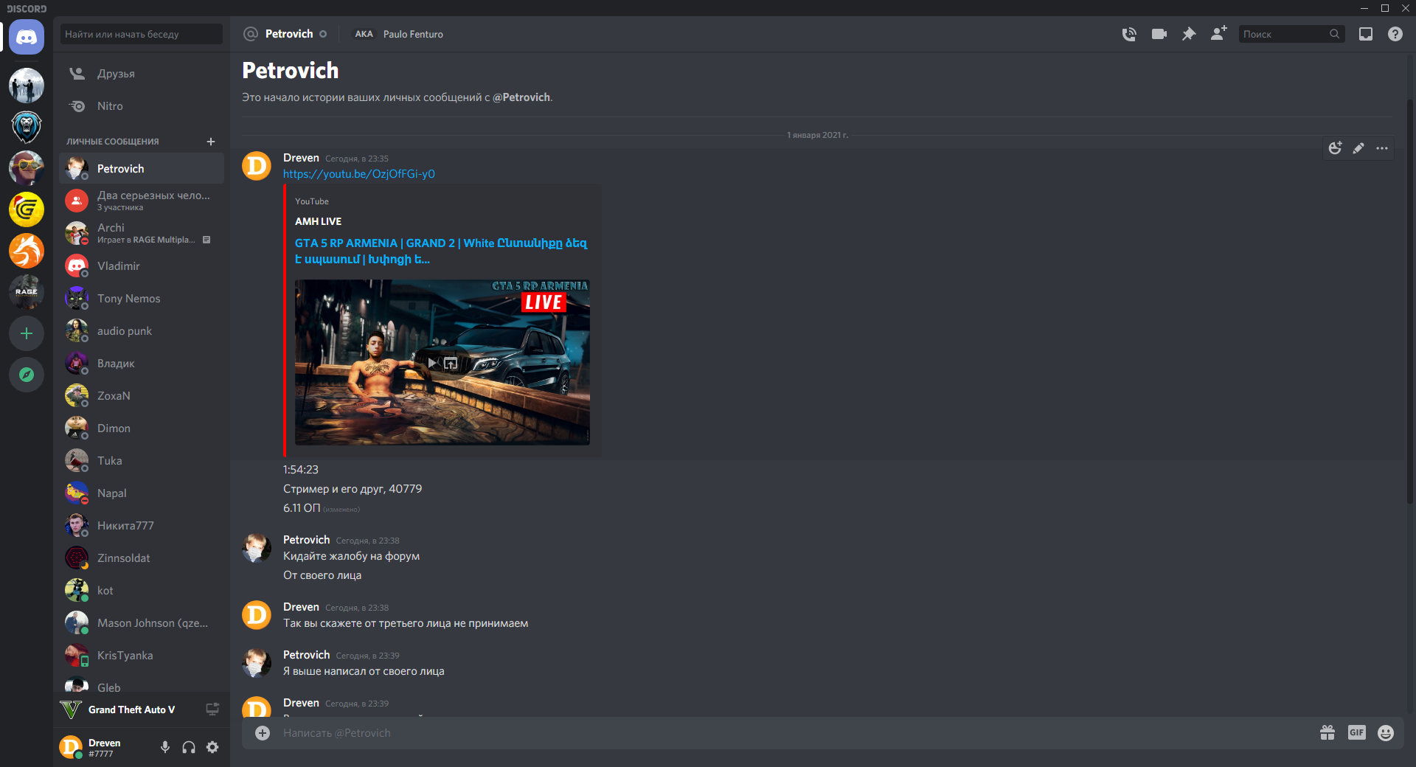The image size is (1416, 767).
Task: Show pinned messages
Action: coord(1189,34)
